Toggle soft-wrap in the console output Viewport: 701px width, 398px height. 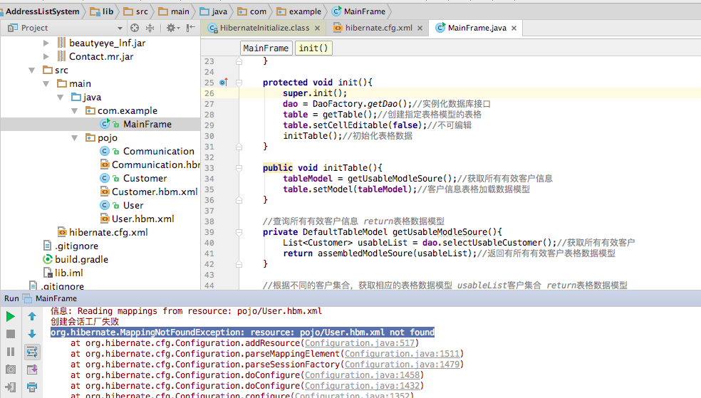click(32, 352)
